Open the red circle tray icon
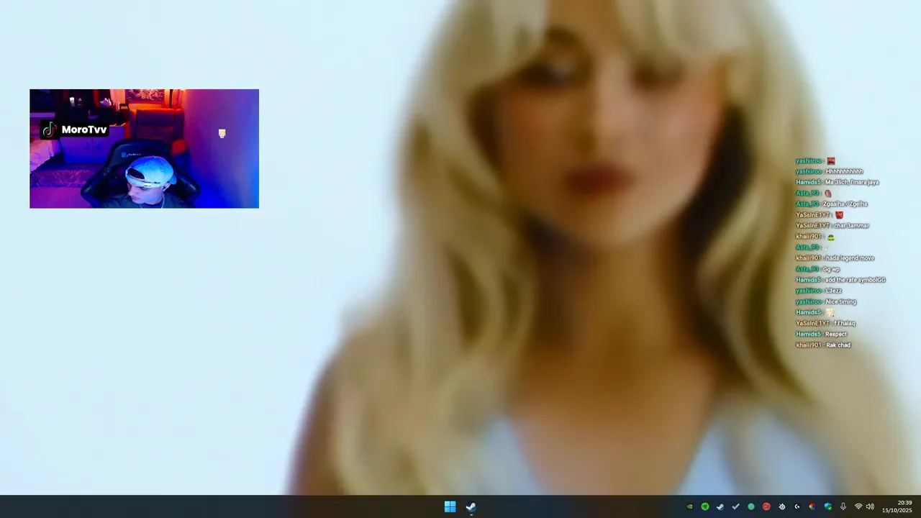Screen dimensions: 921x518 tap(766, 506)
